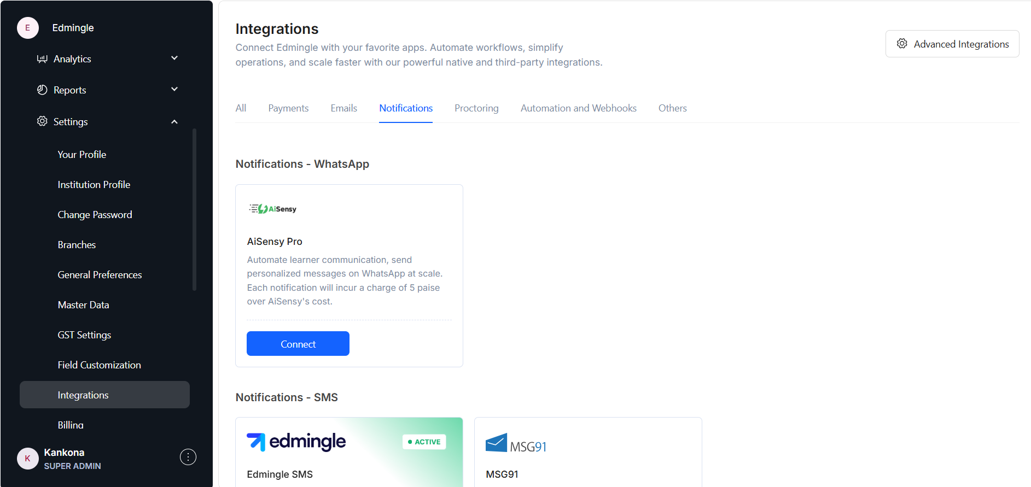The height and width of the screenshot is (487, 1031).
Task: Click the AiSensy logo on the card
Action: [x=273, y=209]
